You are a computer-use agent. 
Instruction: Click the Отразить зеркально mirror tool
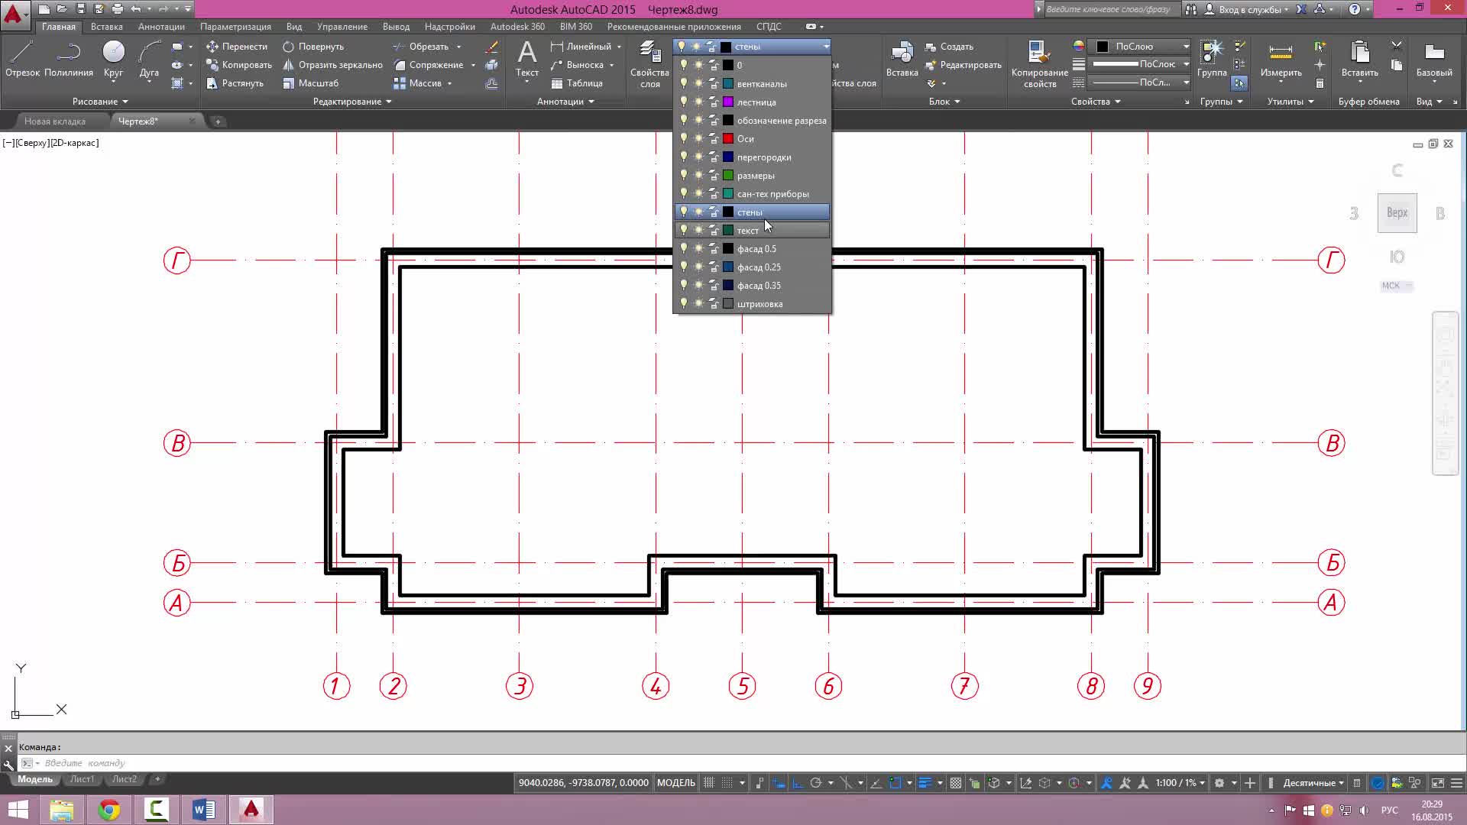pyautogui.click(x=332, y=65)
